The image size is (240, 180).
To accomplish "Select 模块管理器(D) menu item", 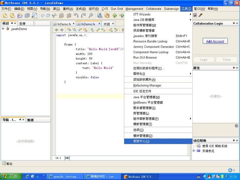I will click(x=158, y=136).
